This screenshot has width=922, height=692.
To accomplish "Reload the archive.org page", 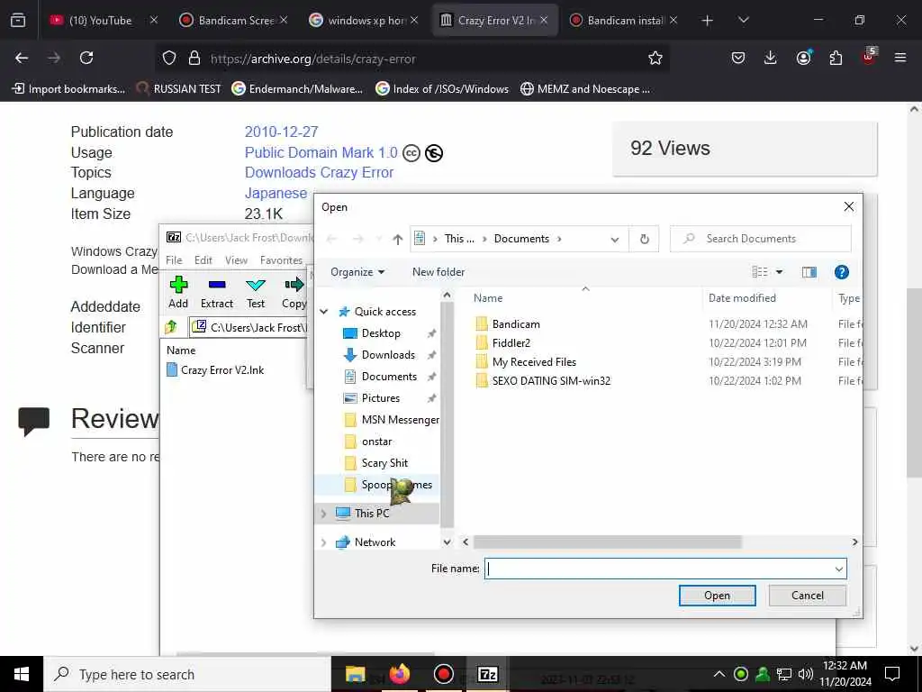I will pyautogui.click(x=86, y=58).
